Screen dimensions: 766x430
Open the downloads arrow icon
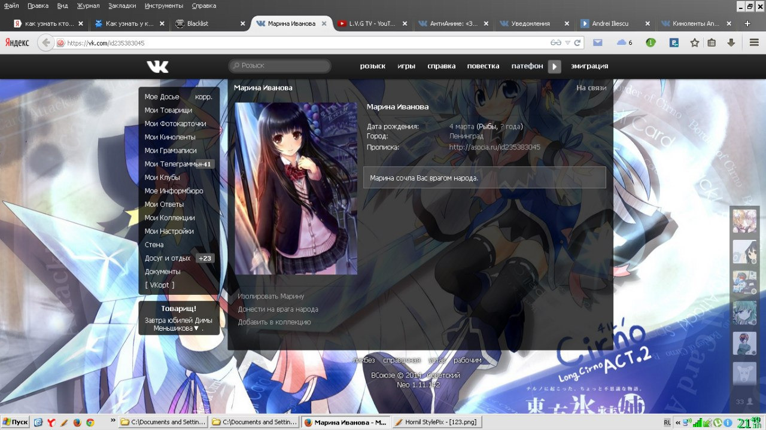pyautogui.click(x=731, y=42)
